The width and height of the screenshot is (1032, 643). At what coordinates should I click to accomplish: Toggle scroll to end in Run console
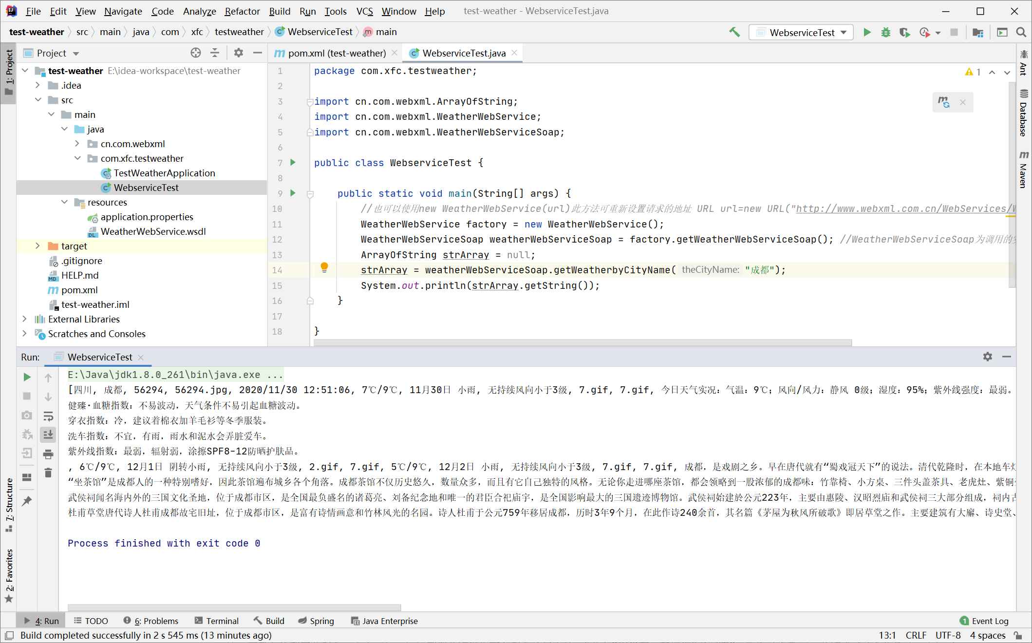click(48, 435)
